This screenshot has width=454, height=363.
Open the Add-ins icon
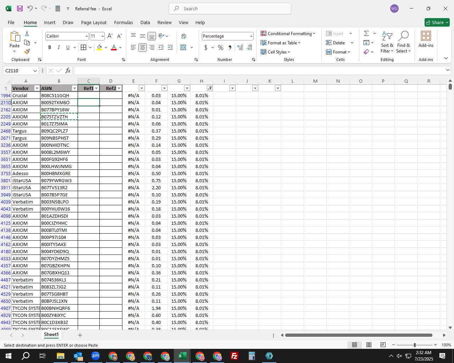coord(426,39)
